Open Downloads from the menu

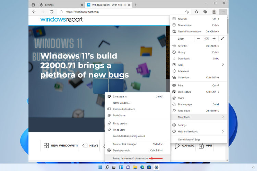point(198,58)
